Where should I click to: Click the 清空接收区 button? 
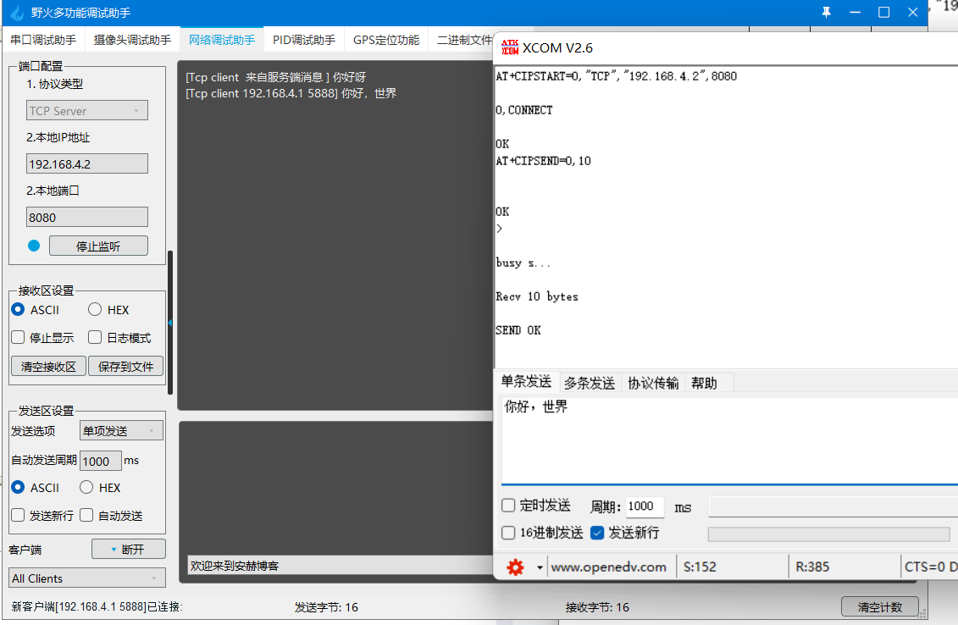coord(47,366)
